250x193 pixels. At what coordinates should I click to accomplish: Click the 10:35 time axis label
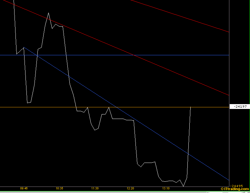59,188
